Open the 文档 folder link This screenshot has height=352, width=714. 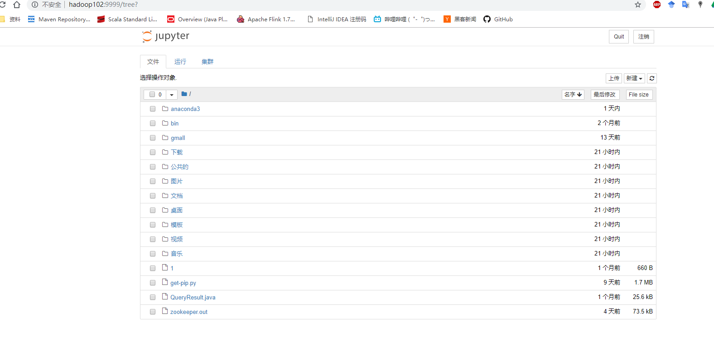[x=177, y=196]
